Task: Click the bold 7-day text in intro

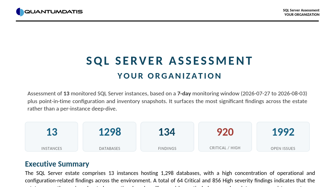Action: [x=184, y=94]
